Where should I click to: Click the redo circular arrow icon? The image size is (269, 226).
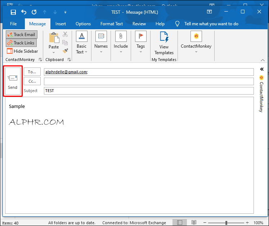(x=34, y=12)
